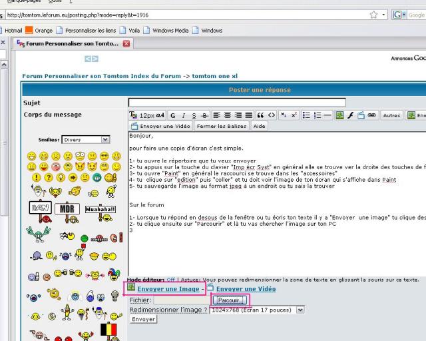The image size is (426, 341).
Task: Toggle underline formatting with the S icon
Action: tap(194, 115)
